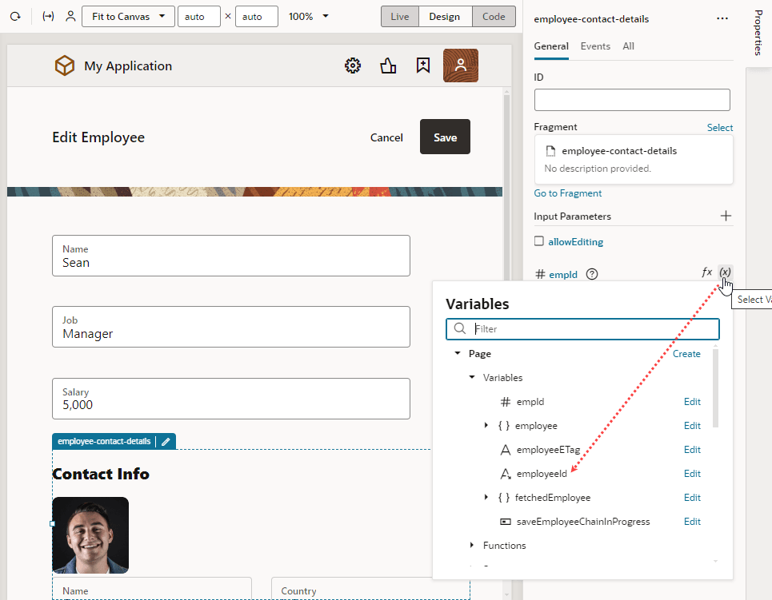
Task: Click the page refresh icon in the toolbar
Action: [16, 16]
